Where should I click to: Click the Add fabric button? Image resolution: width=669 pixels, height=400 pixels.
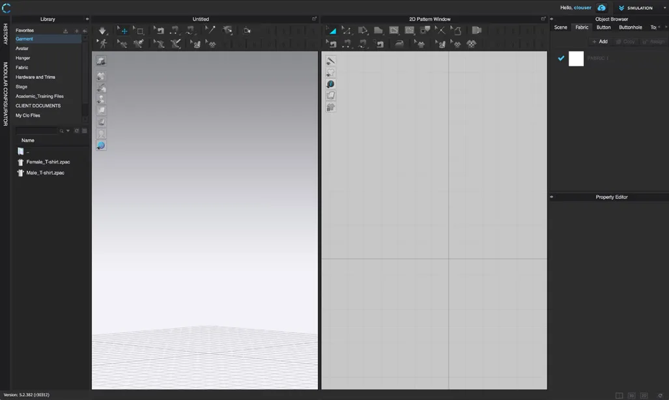pos(600,42)
